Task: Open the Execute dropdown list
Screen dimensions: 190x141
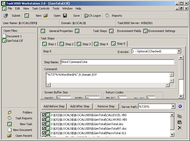Action: click(x=179, y=51)
